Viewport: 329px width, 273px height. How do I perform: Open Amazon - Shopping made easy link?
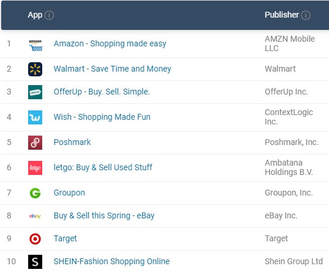point(110,43)
